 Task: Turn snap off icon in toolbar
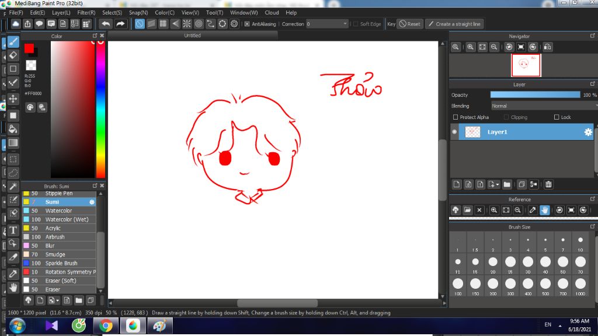coord(140,24)
